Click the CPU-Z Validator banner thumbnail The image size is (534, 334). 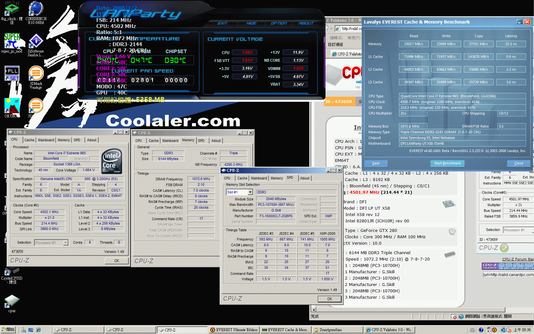coord(508,266)
